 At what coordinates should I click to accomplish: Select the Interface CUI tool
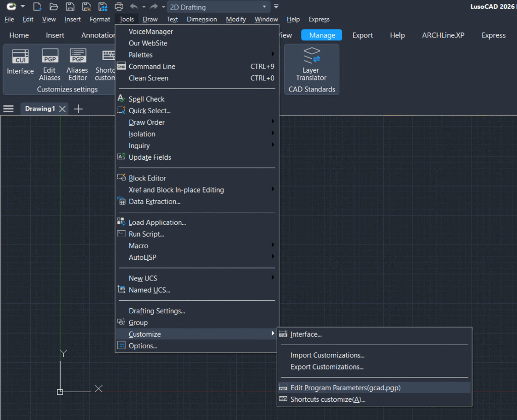(20, 63)
